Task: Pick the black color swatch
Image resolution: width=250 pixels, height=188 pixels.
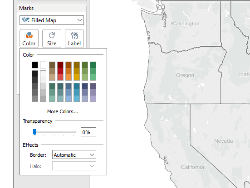Action: [x=35, y=65]
